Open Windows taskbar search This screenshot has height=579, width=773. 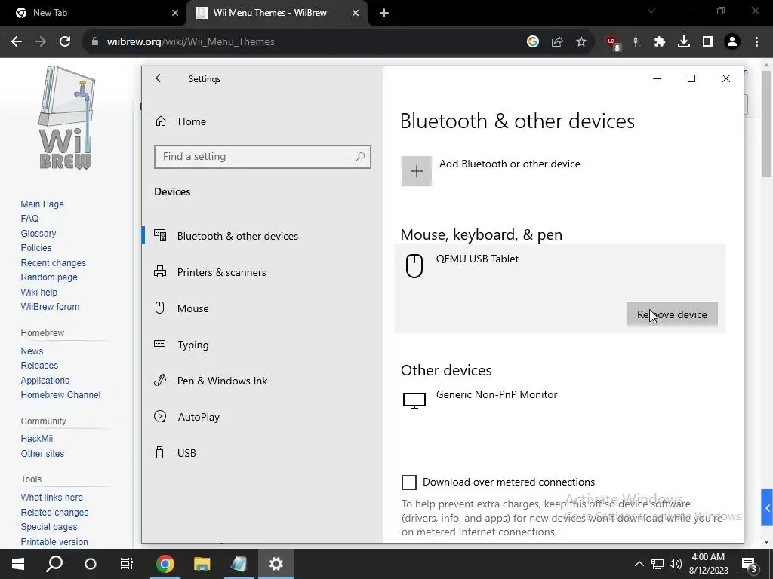[x=54, y=564]
